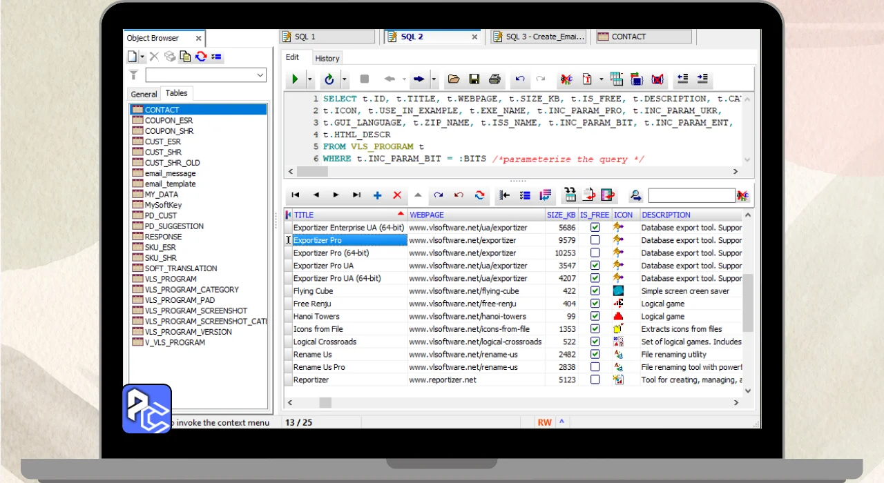Click the Save floppy disk icon
This screenshot has height=483, width=884.
click(474, 79)
